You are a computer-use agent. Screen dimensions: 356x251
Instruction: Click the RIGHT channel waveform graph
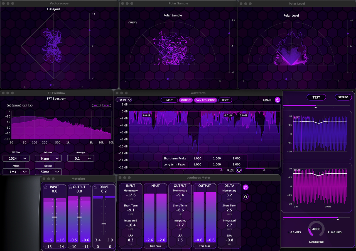(x=320, y=186)
